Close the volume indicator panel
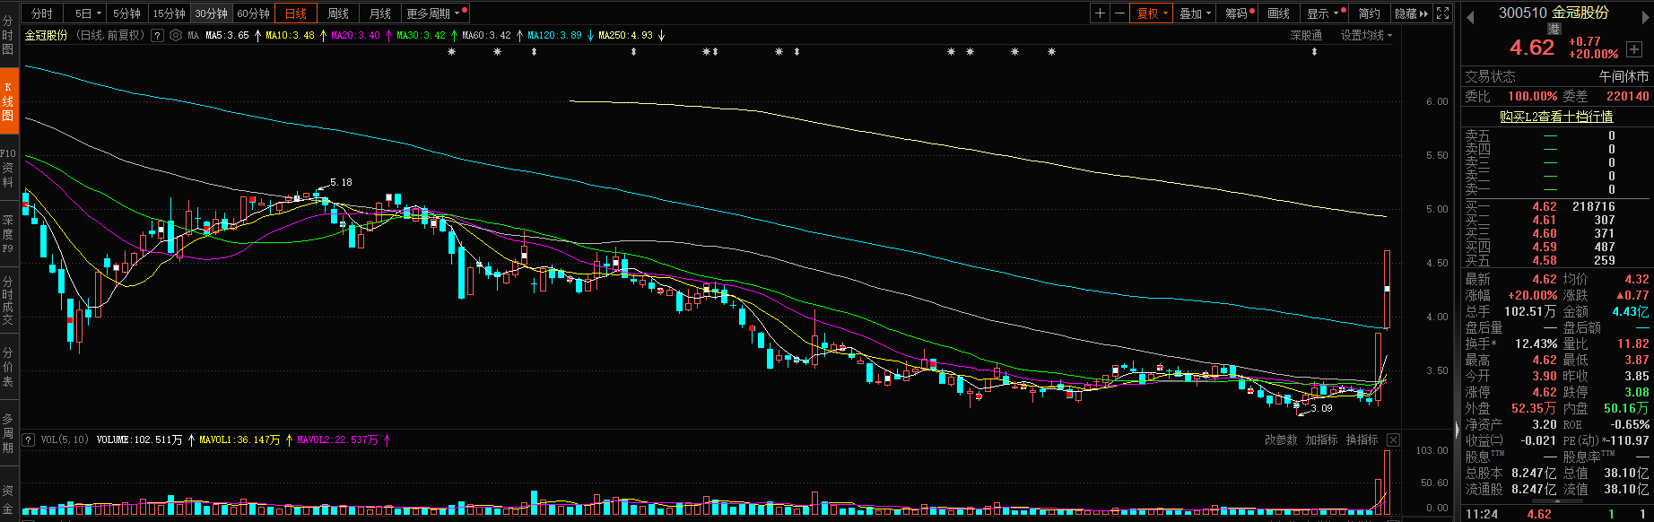Image resolution: width=1654 pixels, height=522 pixels. coord(1393,440)
